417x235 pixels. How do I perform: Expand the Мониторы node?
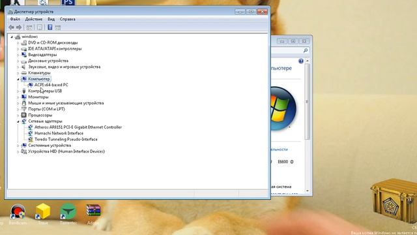[x=18, y=97]
